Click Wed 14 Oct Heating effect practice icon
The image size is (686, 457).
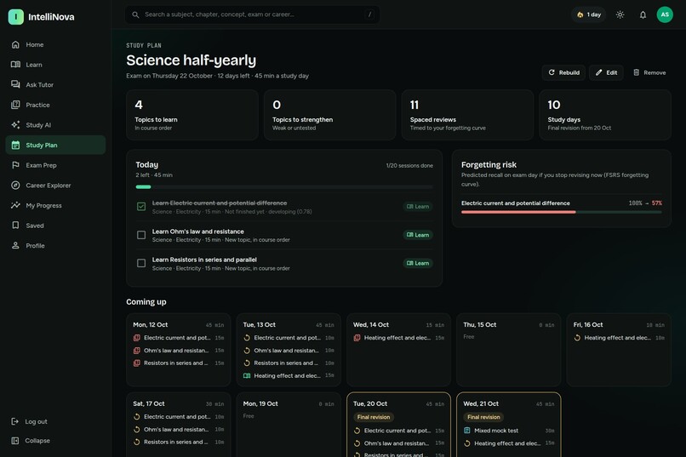coord(357,338)
